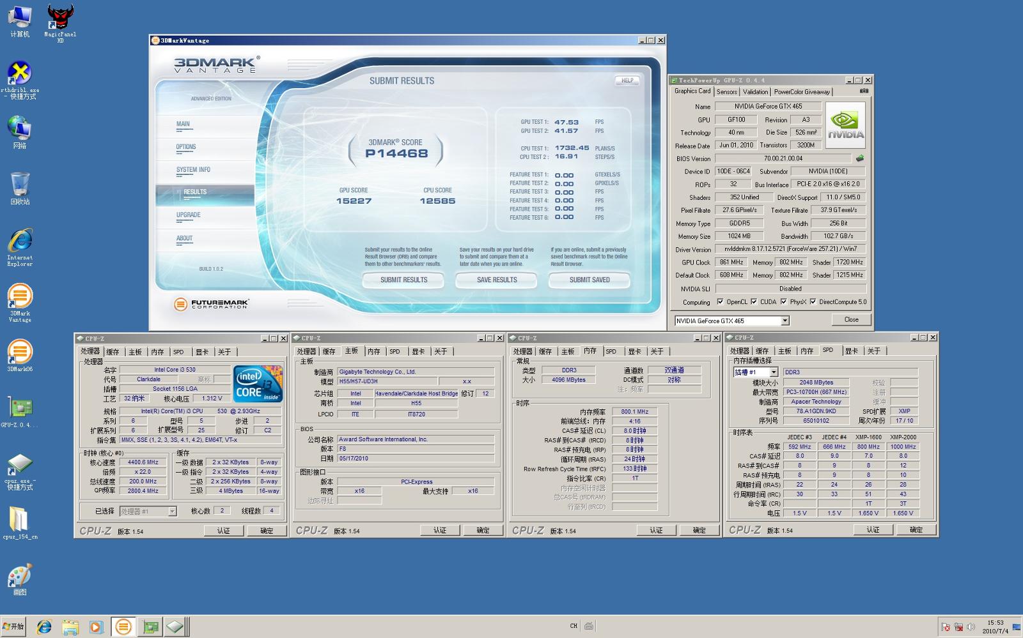Switch to the CPU-Z taskbar button

(175, 627)
